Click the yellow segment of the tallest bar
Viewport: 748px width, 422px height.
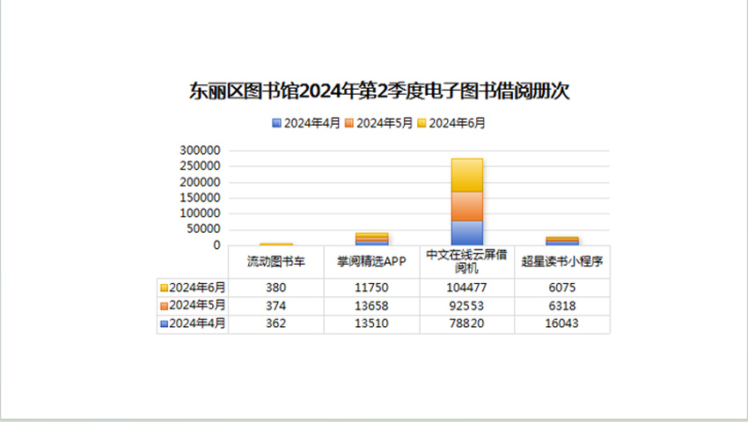[x=466, y=174]
